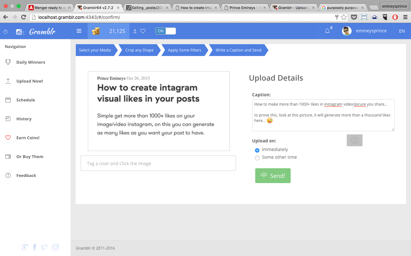Open the Chrome browser menu icon
Viewport: 411px width, 256px height.
click(405, 17)
